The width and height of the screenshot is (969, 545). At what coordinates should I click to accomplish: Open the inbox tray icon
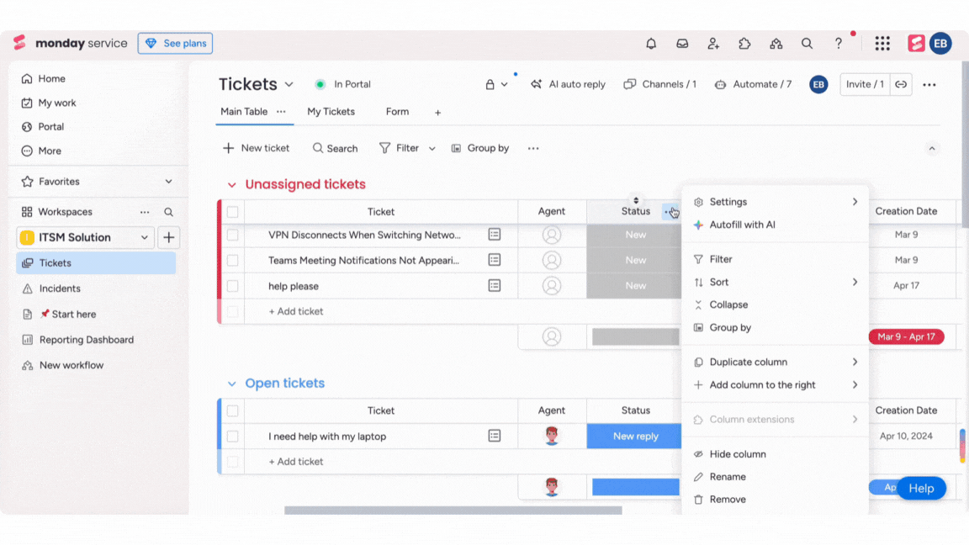click(x=682, y=43)
